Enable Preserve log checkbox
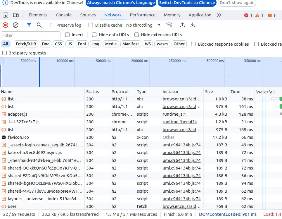The width and height of the screenshot is (282, 219). 52,25
